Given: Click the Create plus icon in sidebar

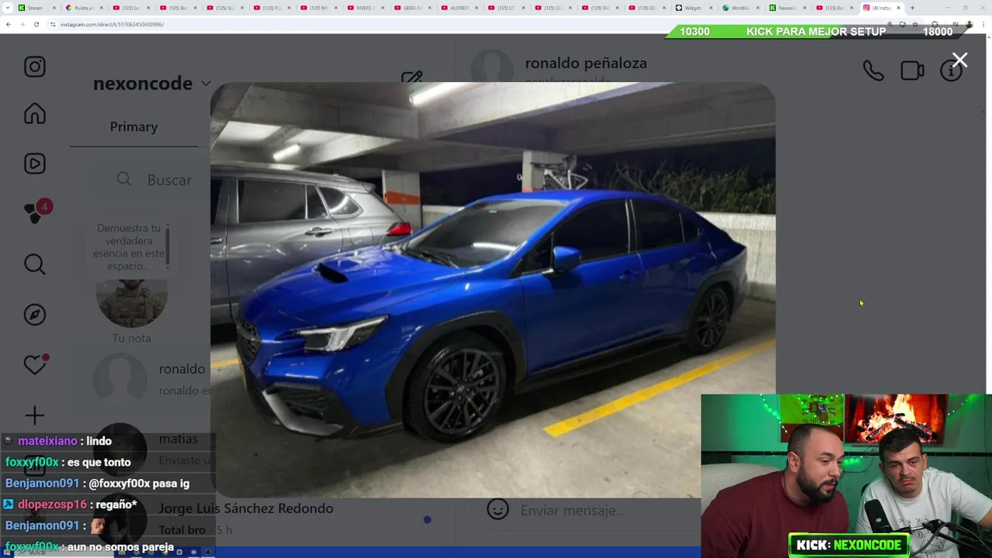Looking at the screenshot, I should tap(34, 415).
